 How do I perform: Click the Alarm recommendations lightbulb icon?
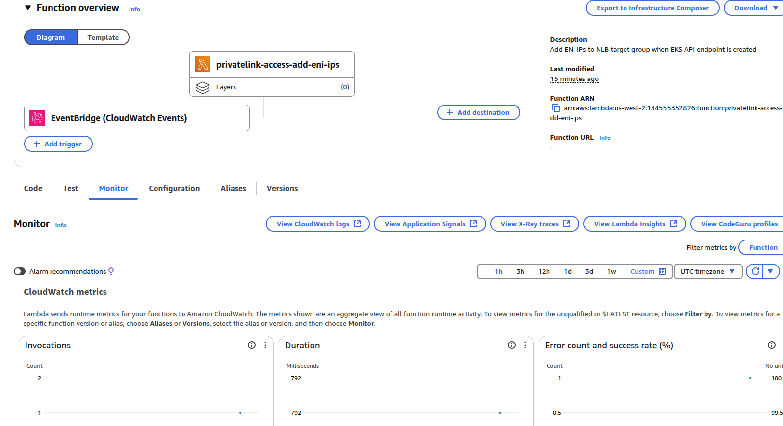111,271
